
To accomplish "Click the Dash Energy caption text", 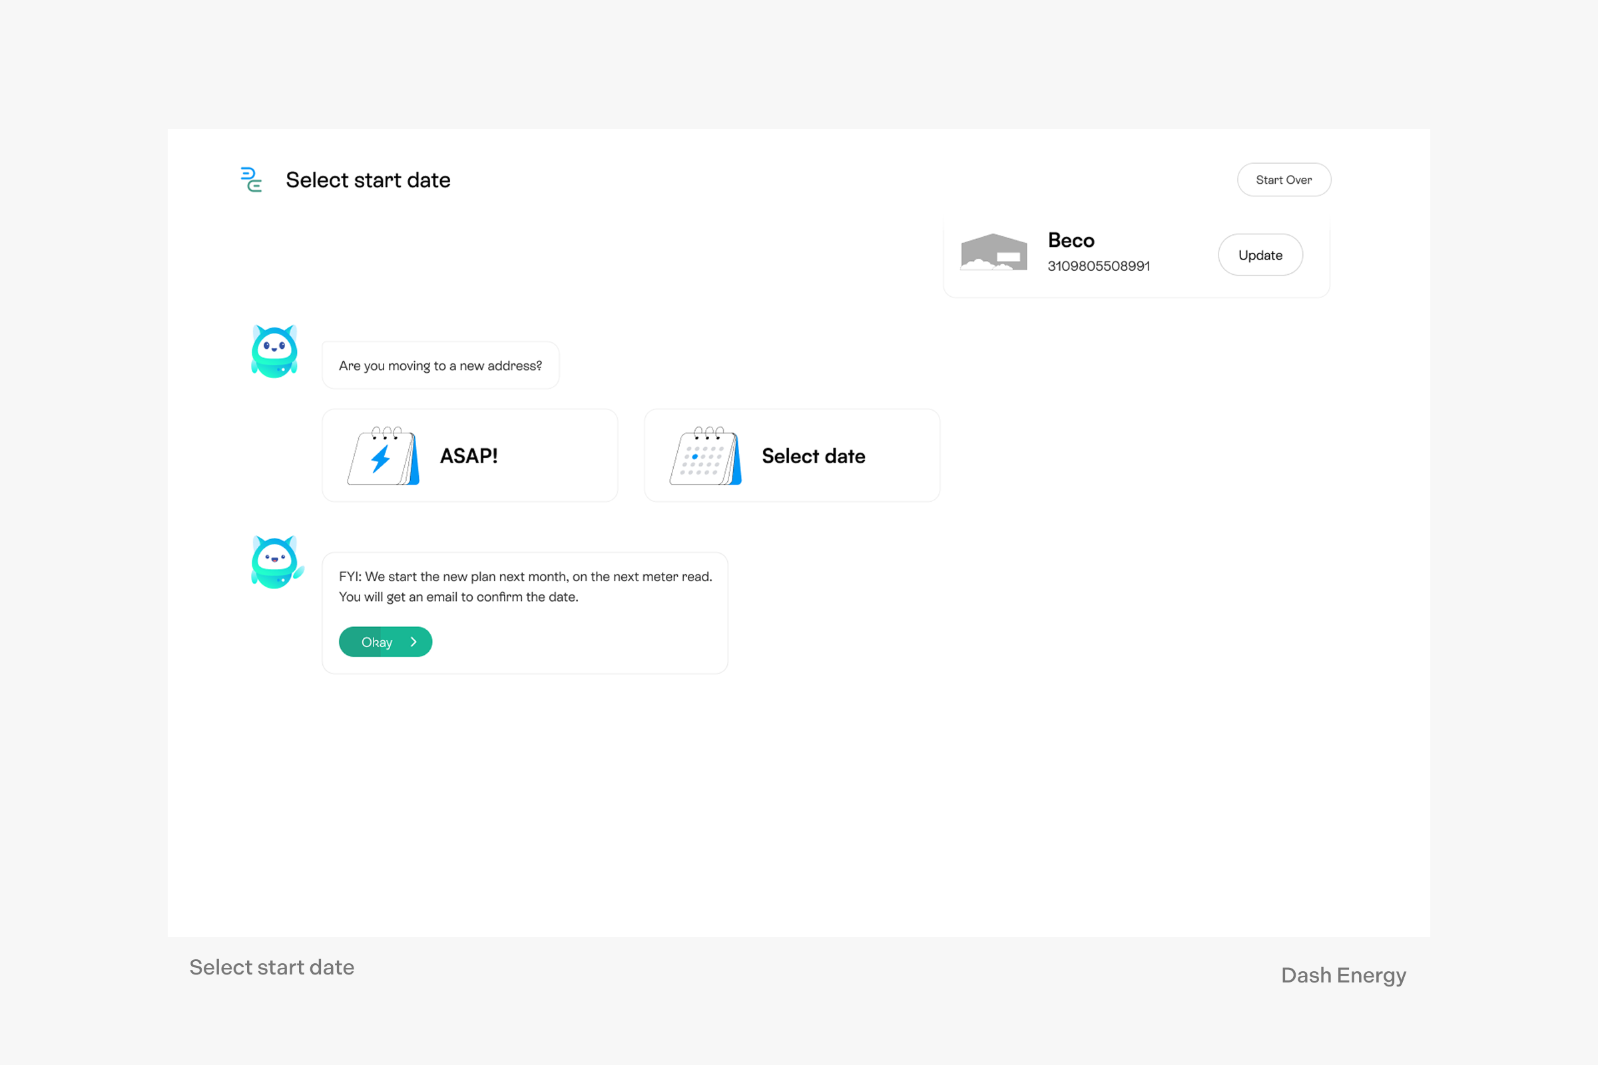I will click(1343, 975).
